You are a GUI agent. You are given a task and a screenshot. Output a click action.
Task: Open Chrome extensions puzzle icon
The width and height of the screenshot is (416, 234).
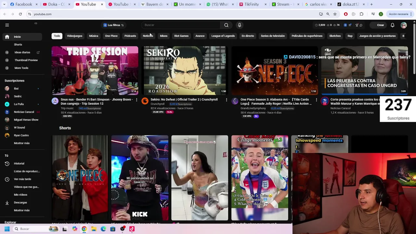point(361,14)
